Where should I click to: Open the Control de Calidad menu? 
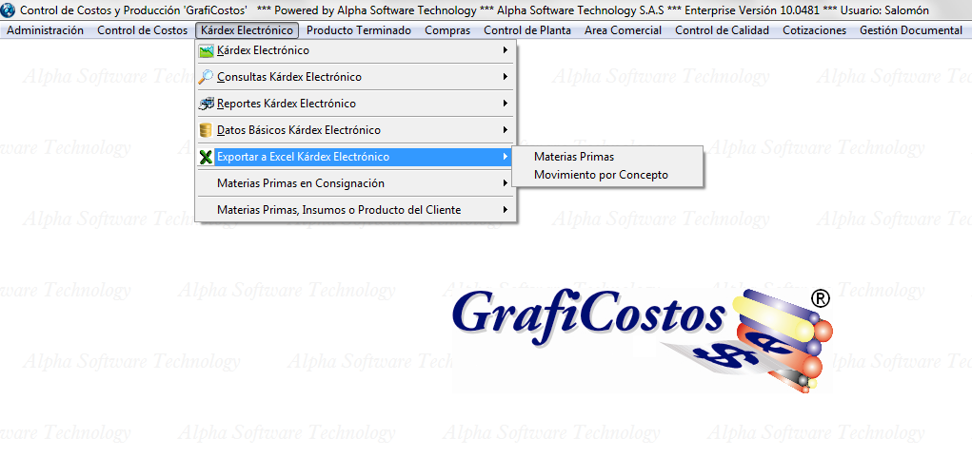[x=722, y=30]
